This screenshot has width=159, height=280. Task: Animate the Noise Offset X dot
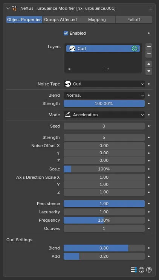pos(149,146)
